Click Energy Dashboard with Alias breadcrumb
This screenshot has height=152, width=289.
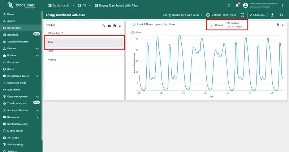tap(116, 5)
